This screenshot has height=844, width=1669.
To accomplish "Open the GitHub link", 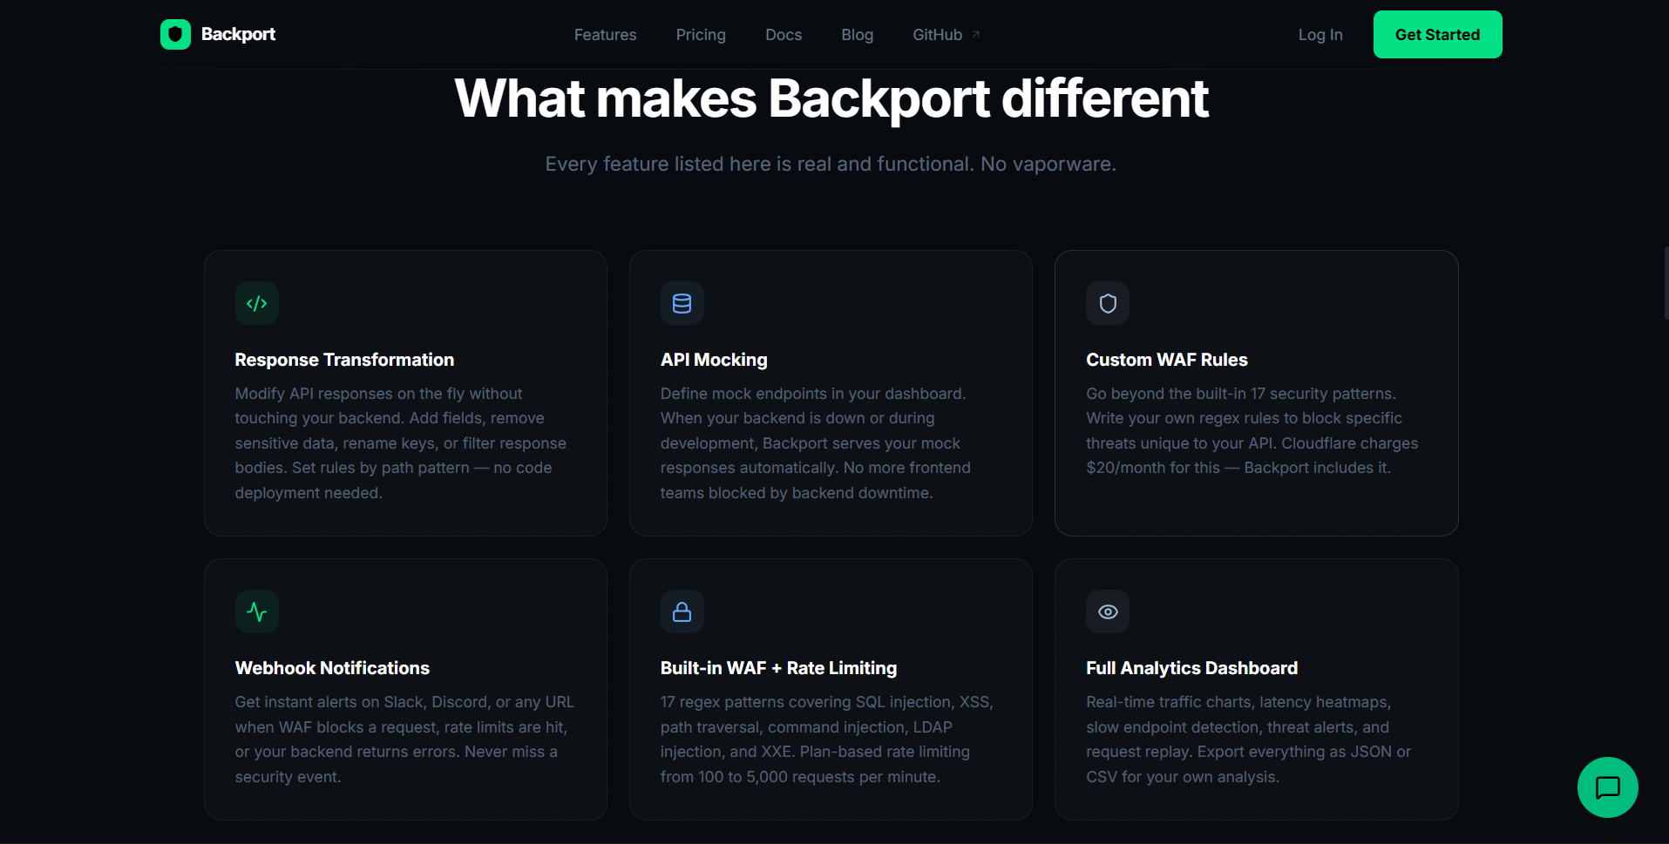I will [x=937, y=34].
